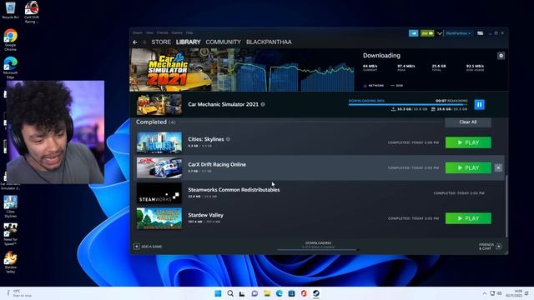This screenshot has width=534, height=300.
Task: Open the Friends menu
Action: click(163, 32)
